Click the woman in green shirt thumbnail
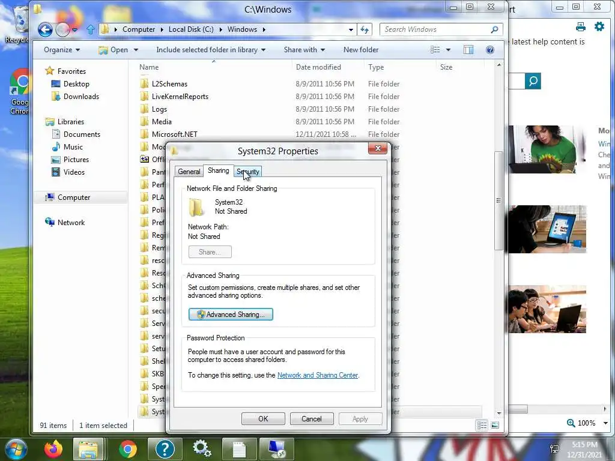The image size is (615, 461). point(547,149)
